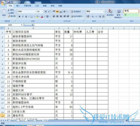The image size is (140, 126).
Task: Click the Save icon in quick access toolbar
Action: tap(9, 2)
